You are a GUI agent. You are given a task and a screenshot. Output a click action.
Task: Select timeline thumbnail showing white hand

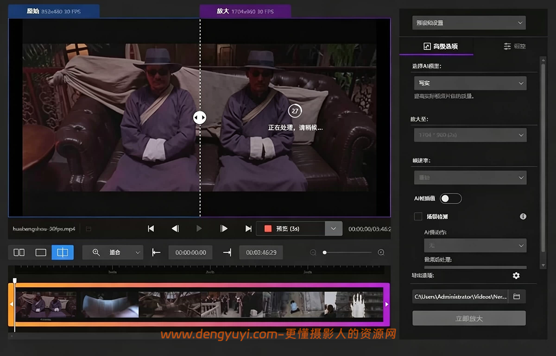pos(354,304)
